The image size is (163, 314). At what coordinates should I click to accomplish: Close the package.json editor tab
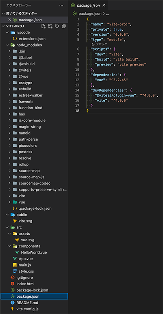pyautogui.click(x=104, y=6)
